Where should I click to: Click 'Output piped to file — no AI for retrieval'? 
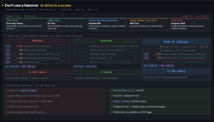point(176,51)
